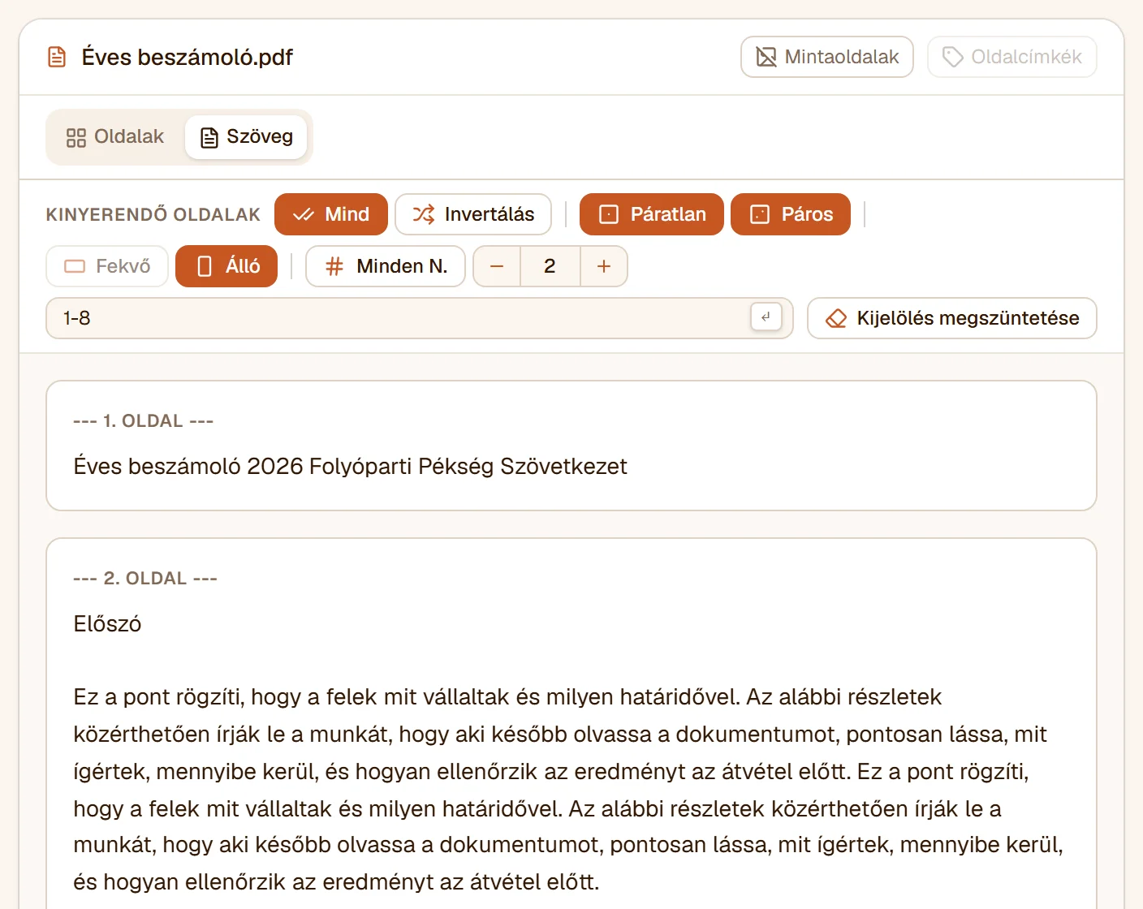Open Mintaoldalak sample pages
This screenshot has height=909, width=1143.
[x=827, y=57]
